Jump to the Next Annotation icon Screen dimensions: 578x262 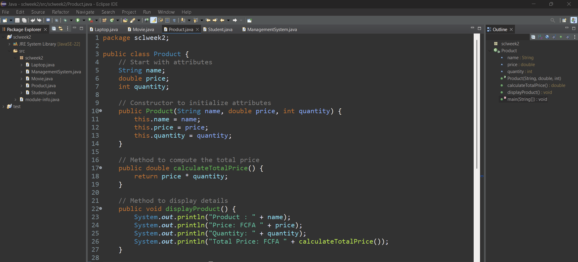[183, 20]
